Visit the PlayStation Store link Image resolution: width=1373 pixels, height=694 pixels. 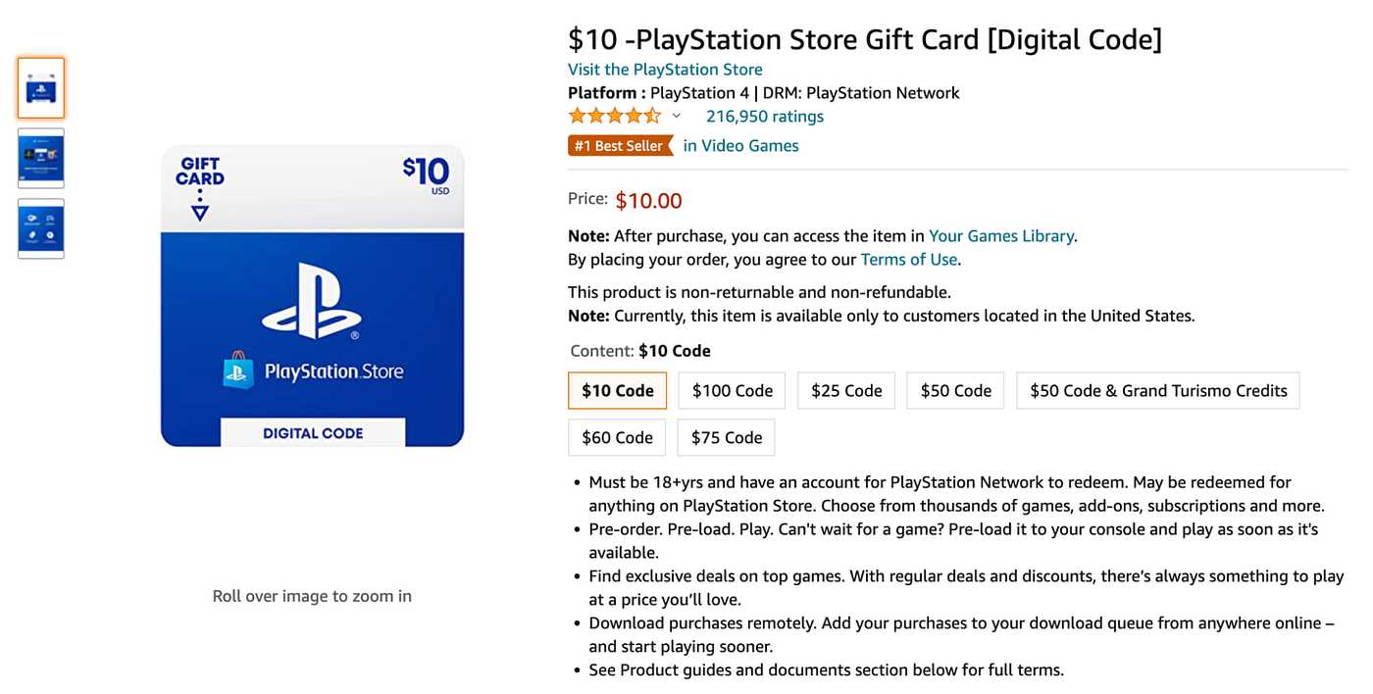pyautogui.click(x=665, y=70)
